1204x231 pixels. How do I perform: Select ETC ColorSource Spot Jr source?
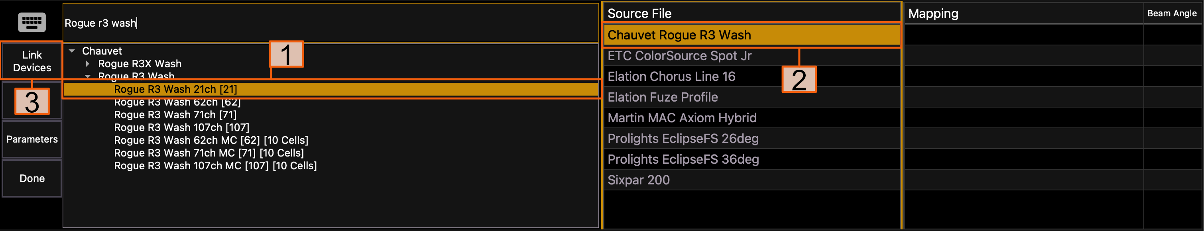679,56
